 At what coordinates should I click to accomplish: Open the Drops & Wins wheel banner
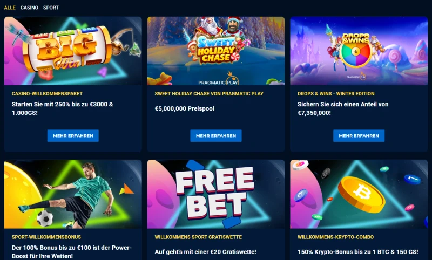click(359, 51)
